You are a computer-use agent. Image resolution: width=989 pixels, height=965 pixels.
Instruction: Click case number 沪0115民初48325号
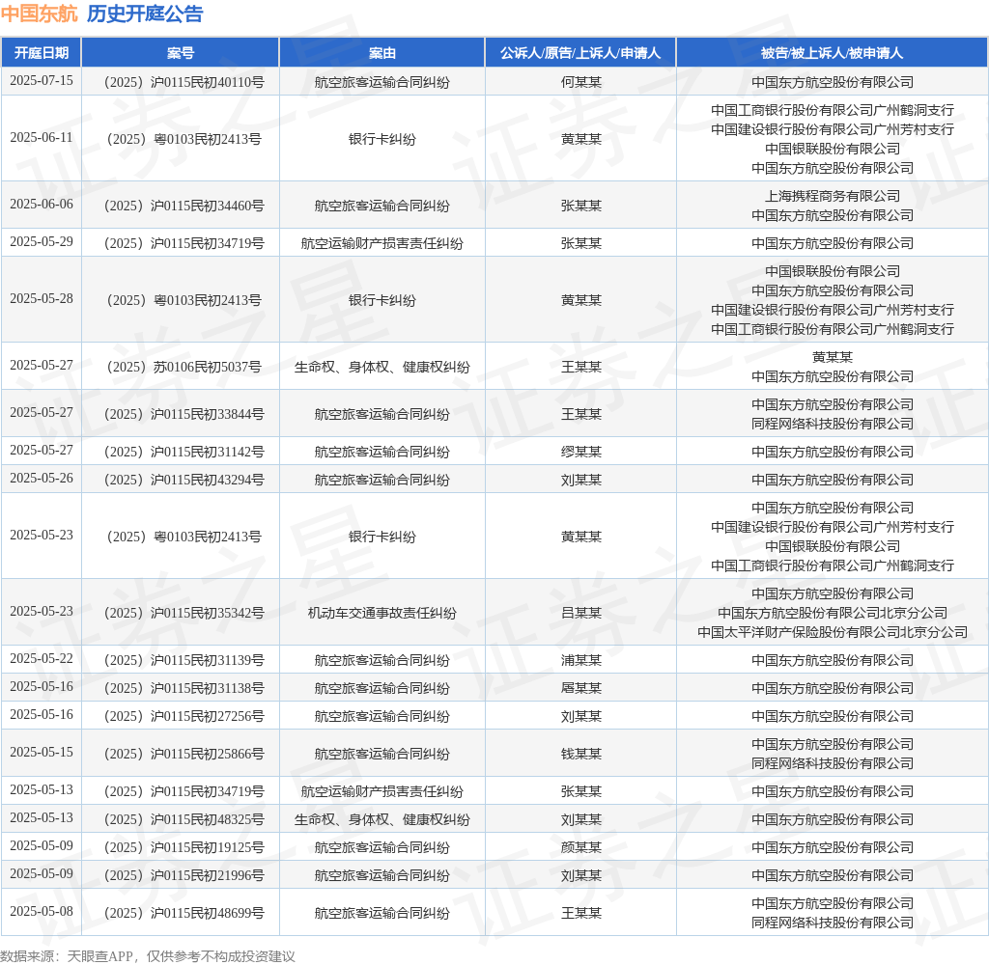pos(184,819)
